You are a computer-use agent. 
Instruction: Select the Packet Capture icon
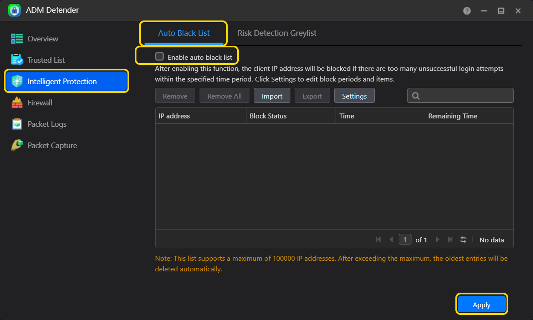pos(17,145)
